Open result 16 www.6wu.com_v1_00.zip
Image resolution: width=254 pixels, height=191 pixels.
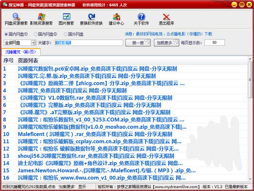[102, 178]
